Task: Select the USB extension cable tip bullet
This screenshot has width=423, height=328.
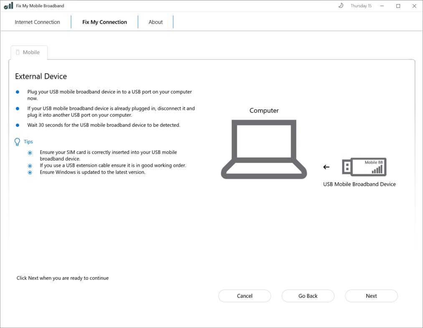Action: [30, 165]
